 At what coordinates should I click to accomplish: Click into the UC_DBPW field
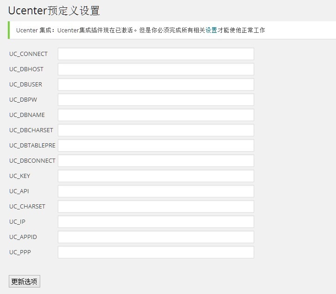coord(156,100)
